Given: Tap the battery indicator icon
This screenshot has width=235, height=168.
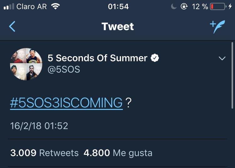Looking at the screenshot, I should point(218,7).
